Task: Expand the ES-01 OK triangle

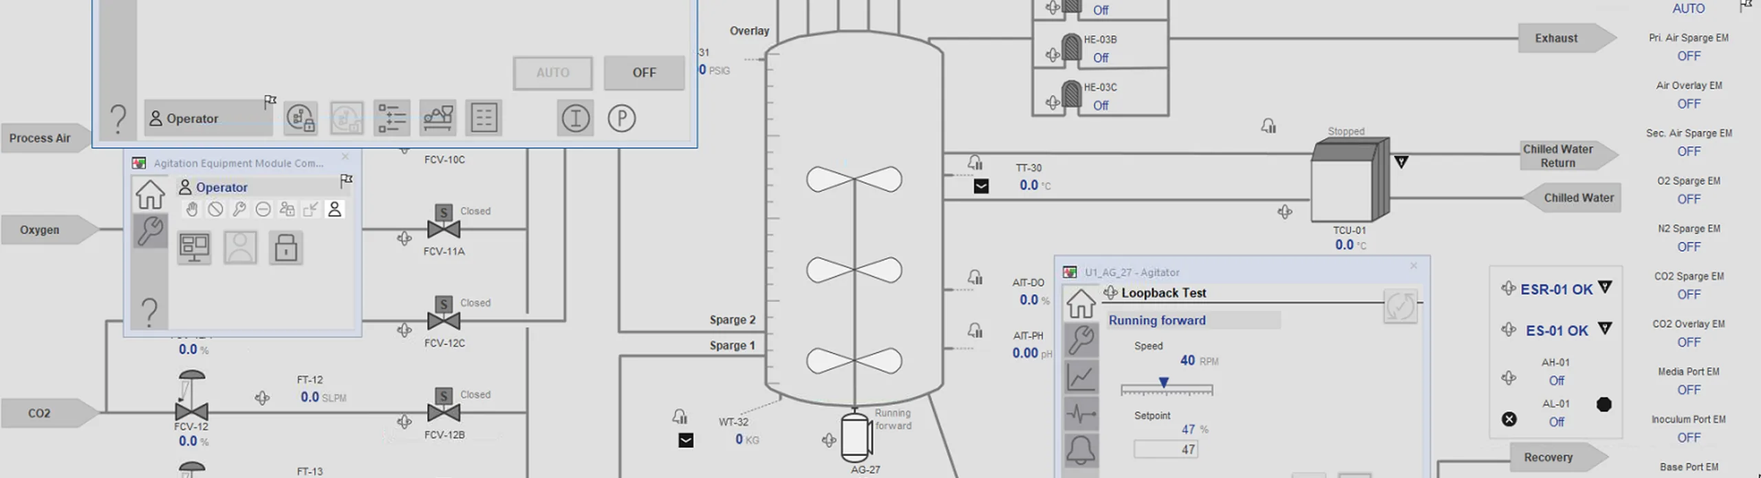Action: 1605,328
